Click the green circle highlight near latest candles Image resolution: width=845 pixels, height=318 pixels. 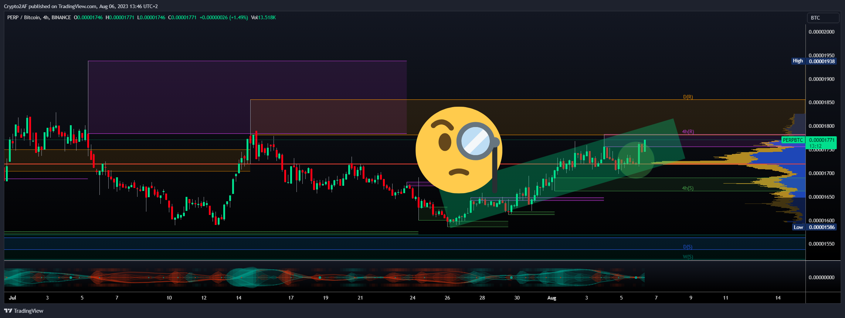[x=636, y=160]
